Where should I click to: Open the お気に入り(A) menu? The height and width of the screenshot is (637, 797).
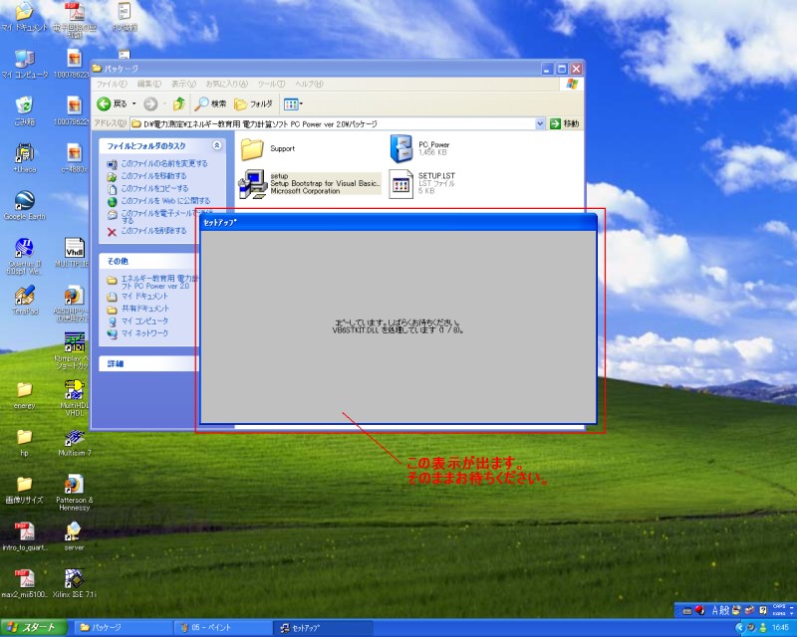click(x=226, y=84)
